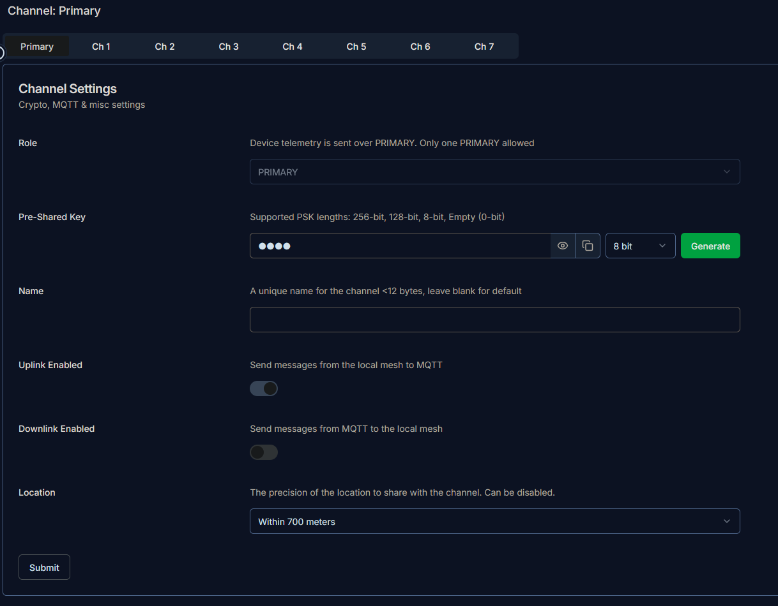Toggle the Uplink Enabled switch

pyautogui.click(x=264, y=388)
